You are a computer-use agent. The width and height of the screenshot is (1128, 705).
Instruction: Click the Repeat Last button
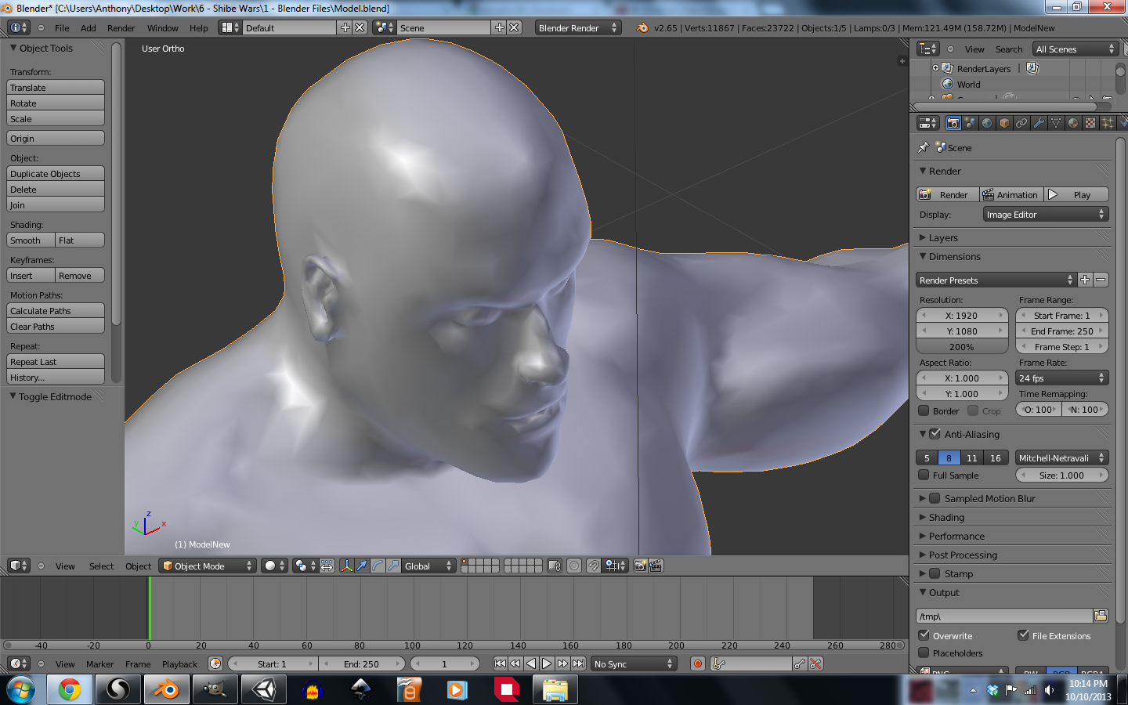[56, 361]
